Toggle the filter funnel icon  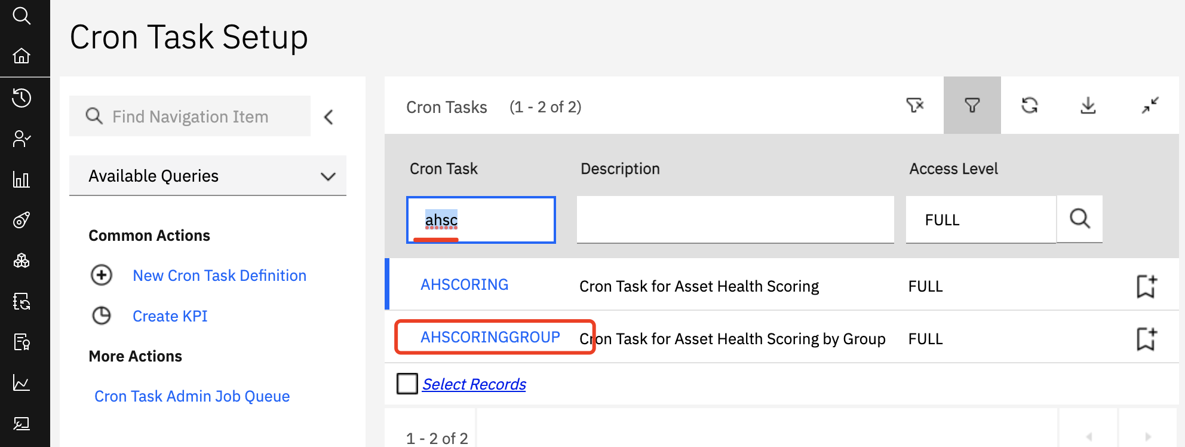tap(972, 106)
